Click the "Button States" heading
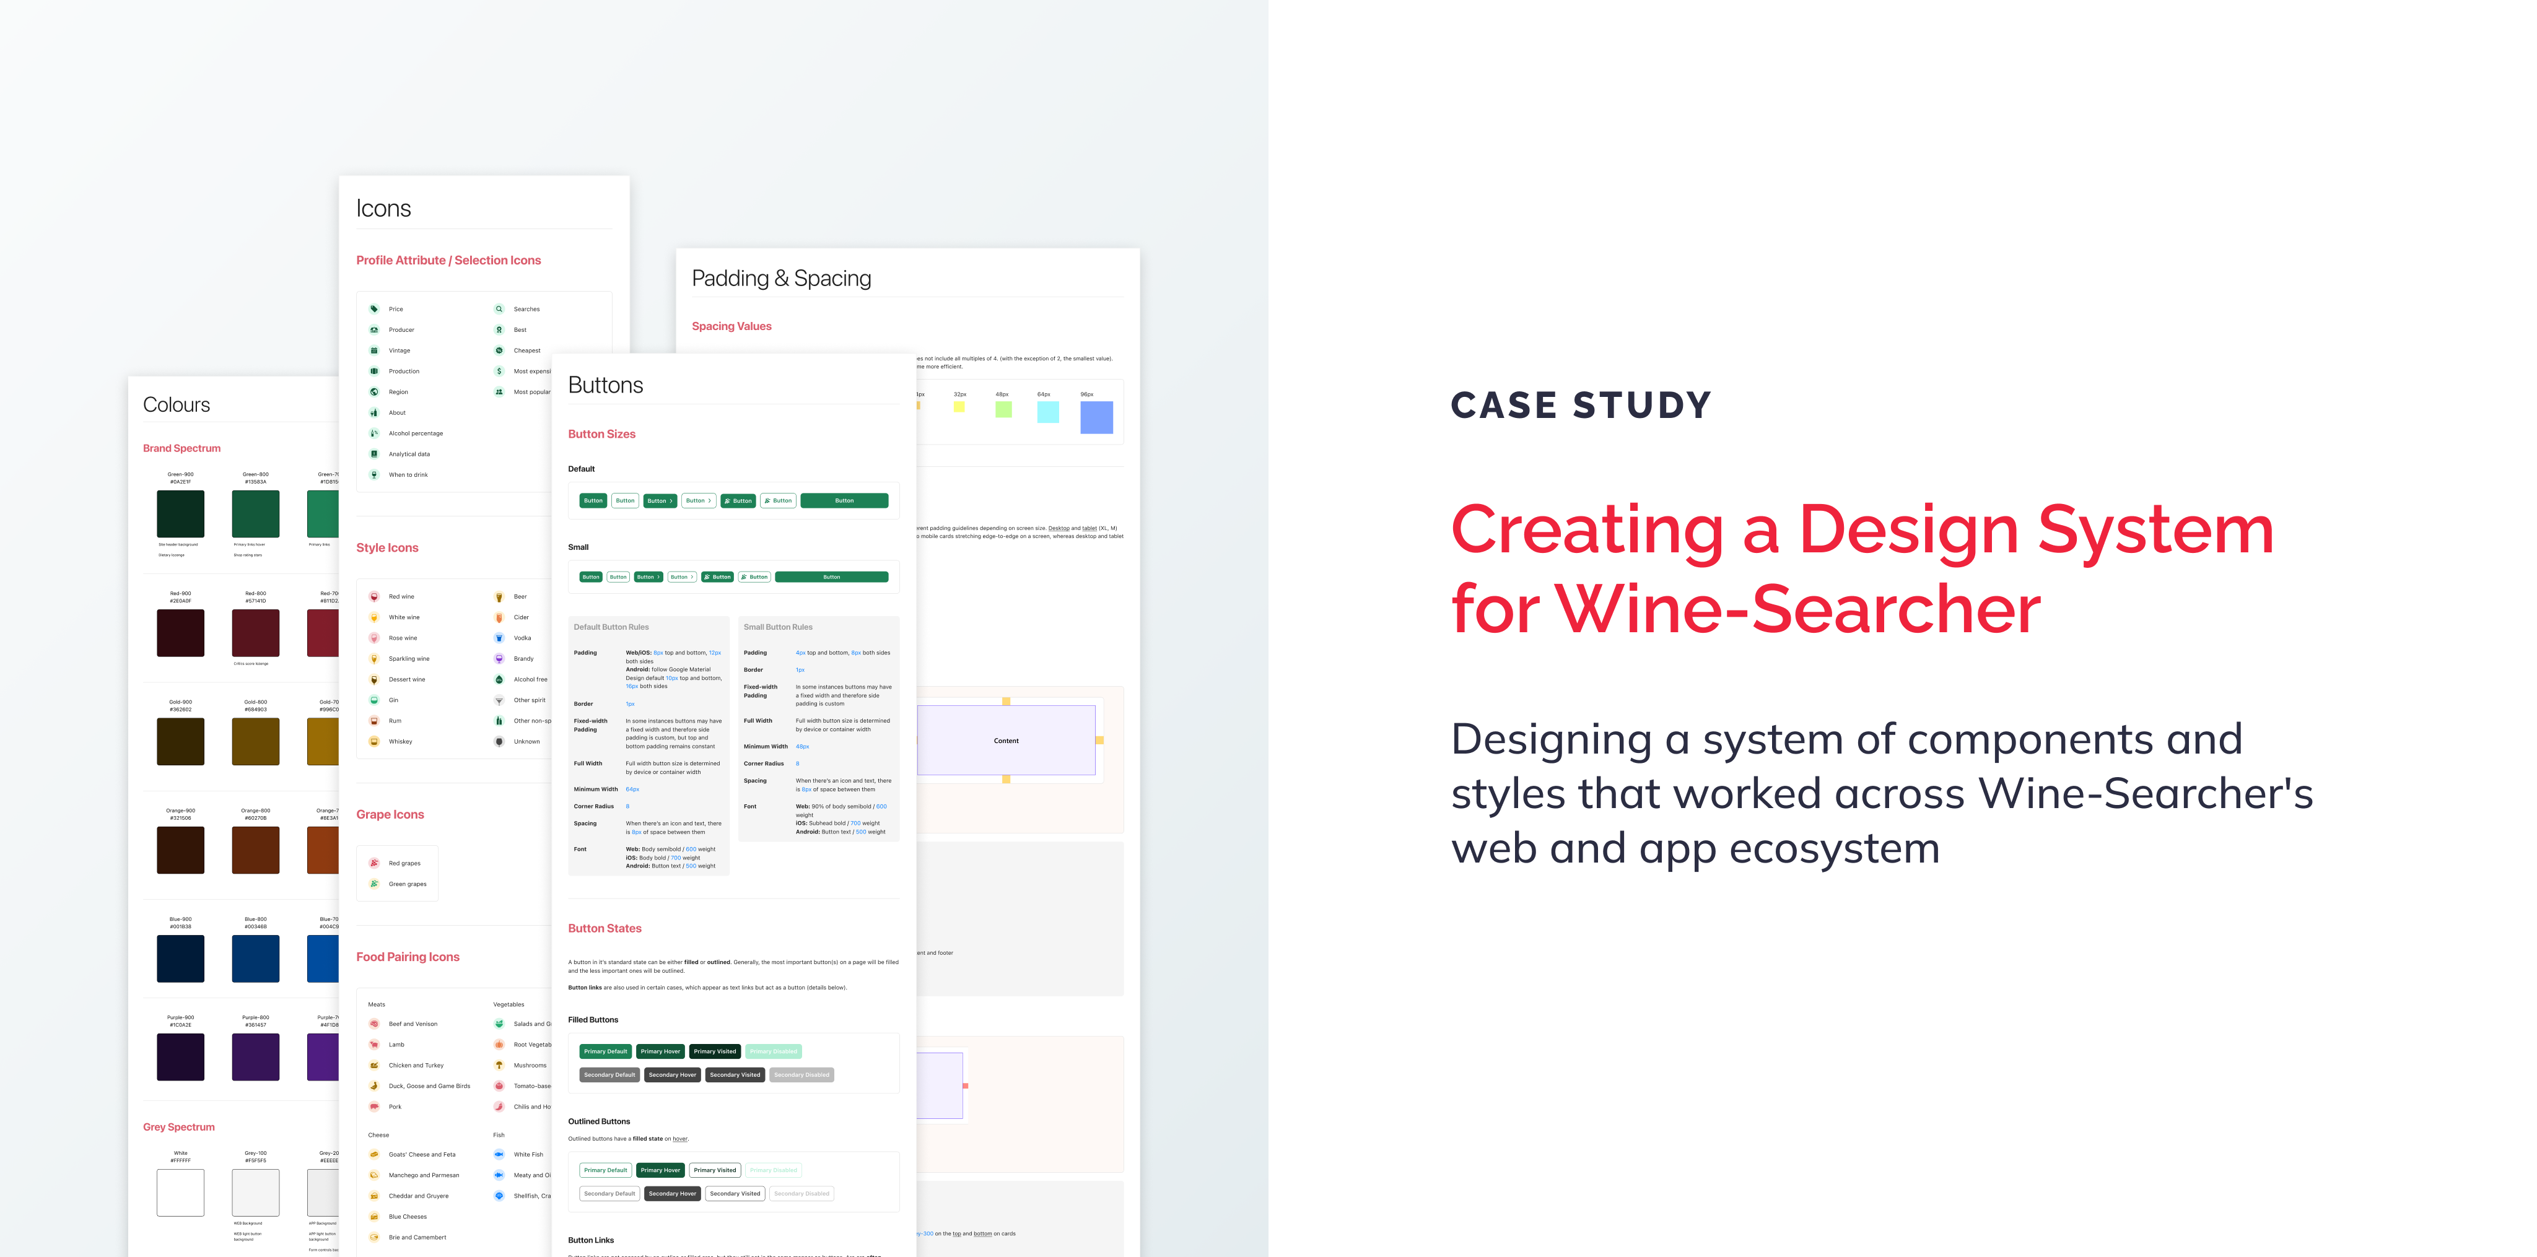Screen dimensions: 2537x1257 coord(605,928)
